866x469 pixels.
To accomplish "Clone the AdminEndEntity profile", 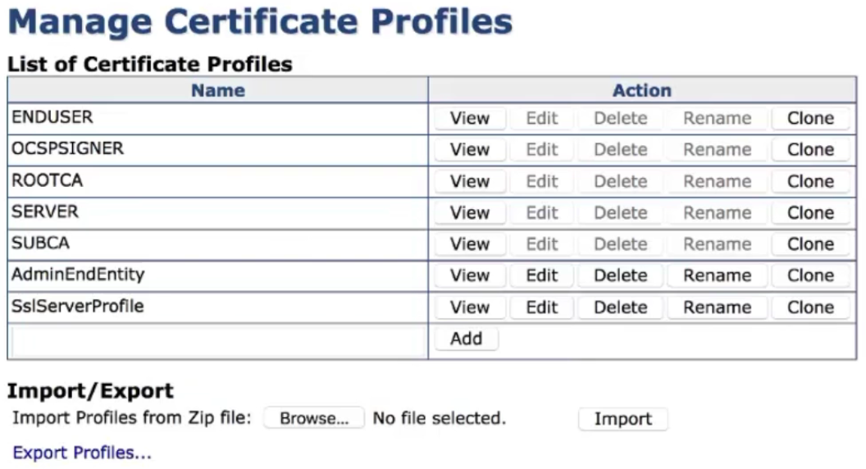I will 810,275.
